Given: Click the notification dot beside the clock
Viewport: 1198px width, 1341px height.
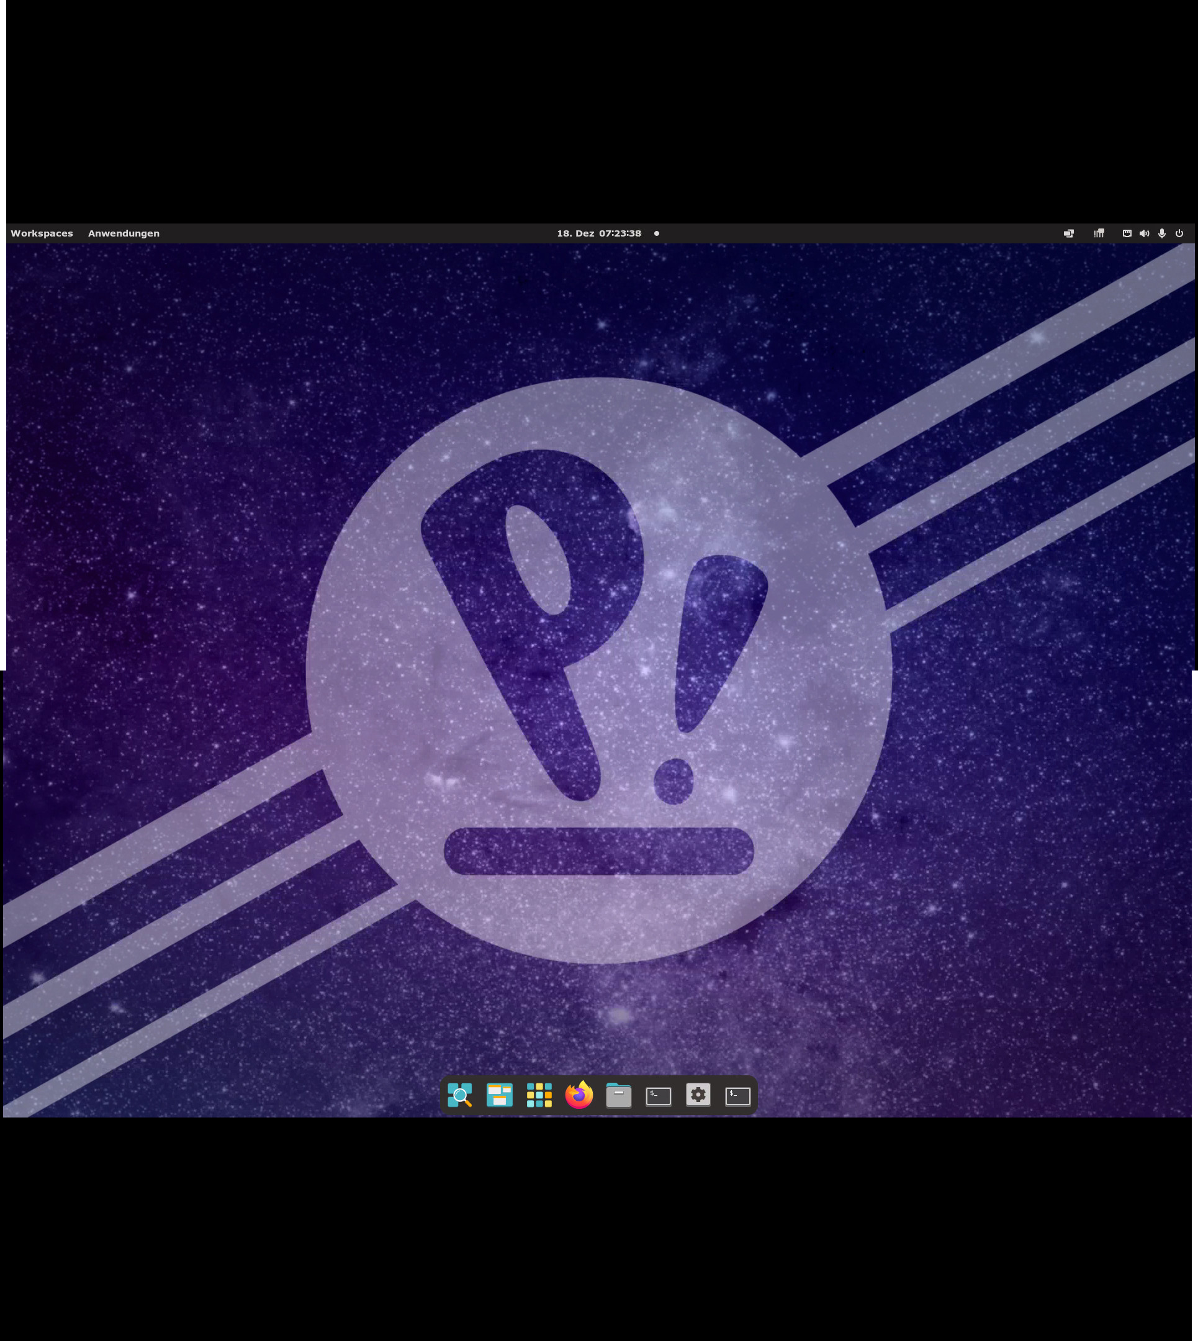Looking at the screenshot, I should pyautogui.click(x=656, y=233).
